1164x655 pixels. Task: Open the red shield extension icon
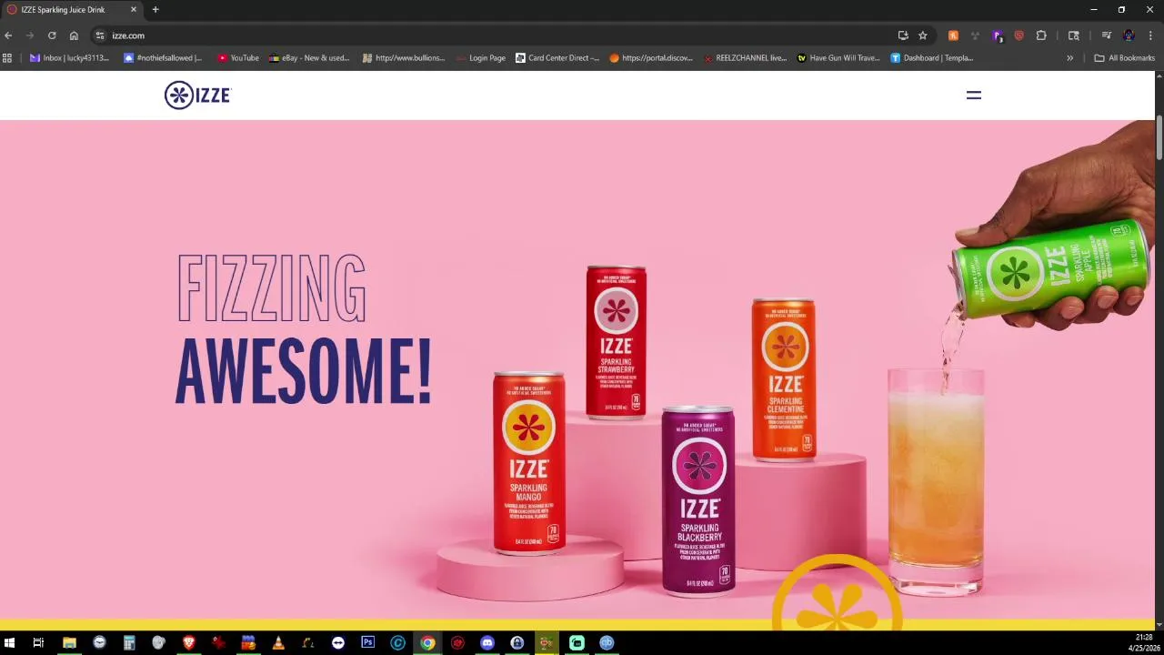1019,35
